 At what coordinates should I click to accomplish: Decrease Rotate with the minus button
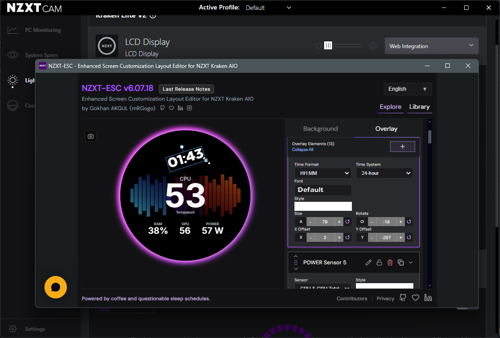click(372, 222)
